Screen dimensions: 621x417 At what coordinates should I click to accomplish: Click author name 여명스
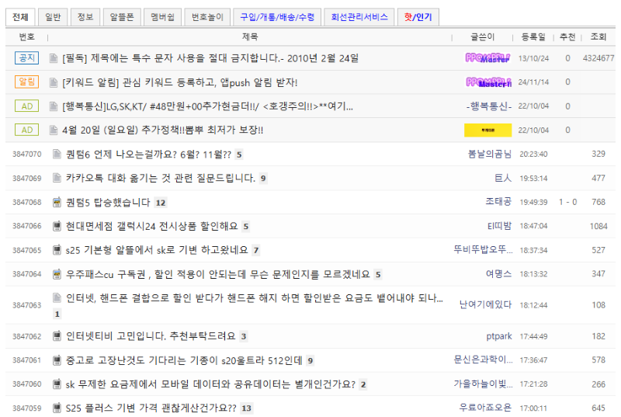tap(498, 273)
